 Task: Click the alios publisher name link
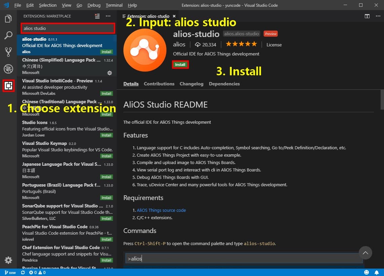(179, 45)
